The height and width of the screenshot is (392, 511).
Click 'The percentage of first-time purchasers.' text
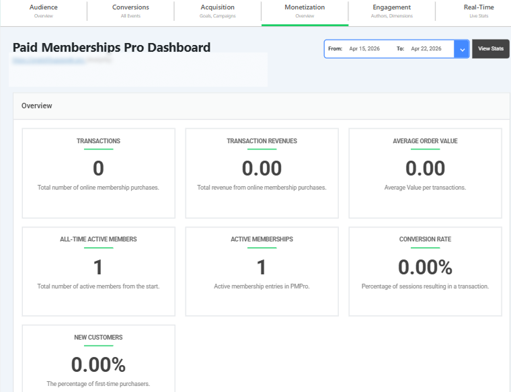click(98, 384)
